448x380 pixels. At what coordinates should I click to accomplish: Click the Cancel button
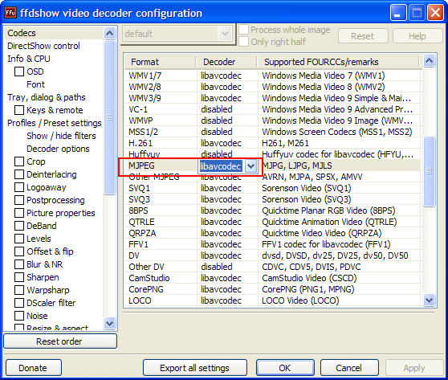(x=349, y=368)
